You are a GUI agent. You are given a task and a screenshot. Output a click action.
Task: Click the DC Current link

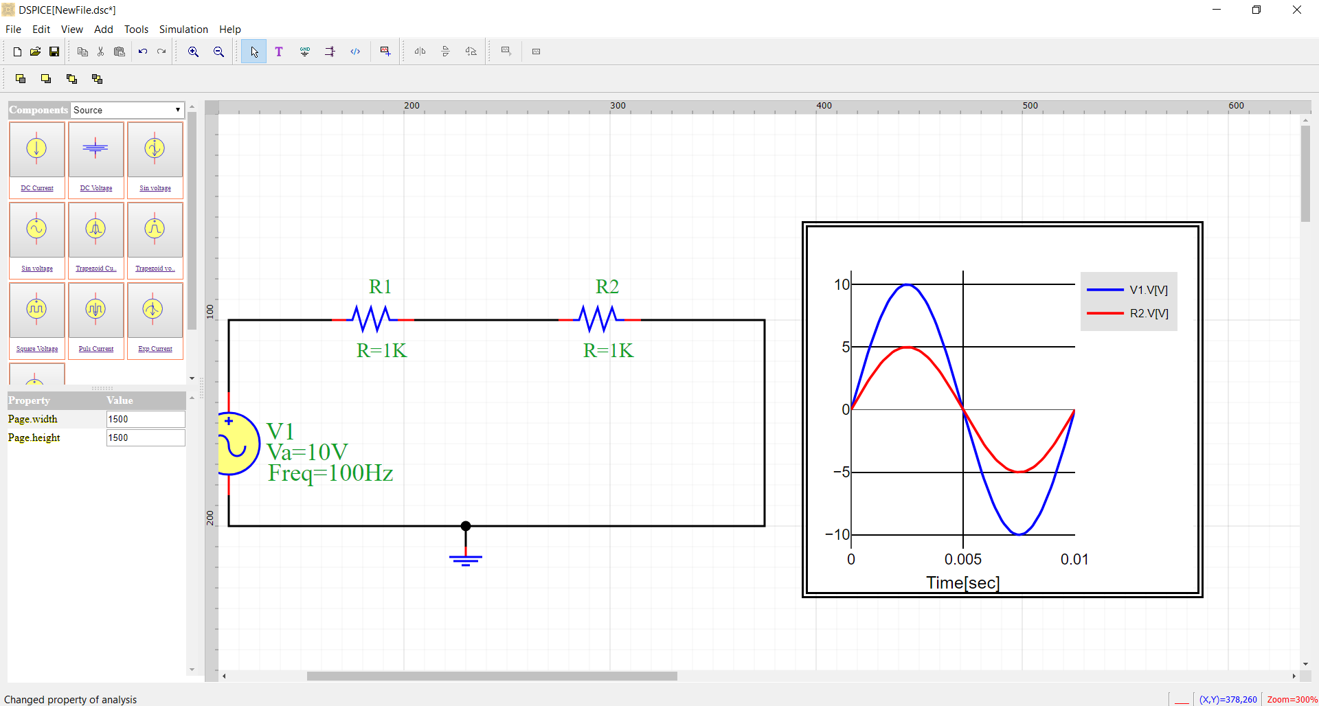pos(37,188)
